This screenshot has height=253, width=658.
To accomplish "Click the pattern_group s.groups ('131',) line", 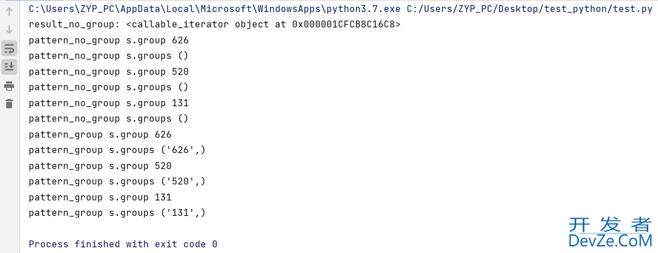I will pos(117,213).
